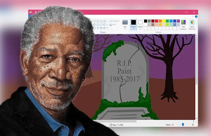Pick the gold colour swatch

pyautogui.click(x=160, y=25)
